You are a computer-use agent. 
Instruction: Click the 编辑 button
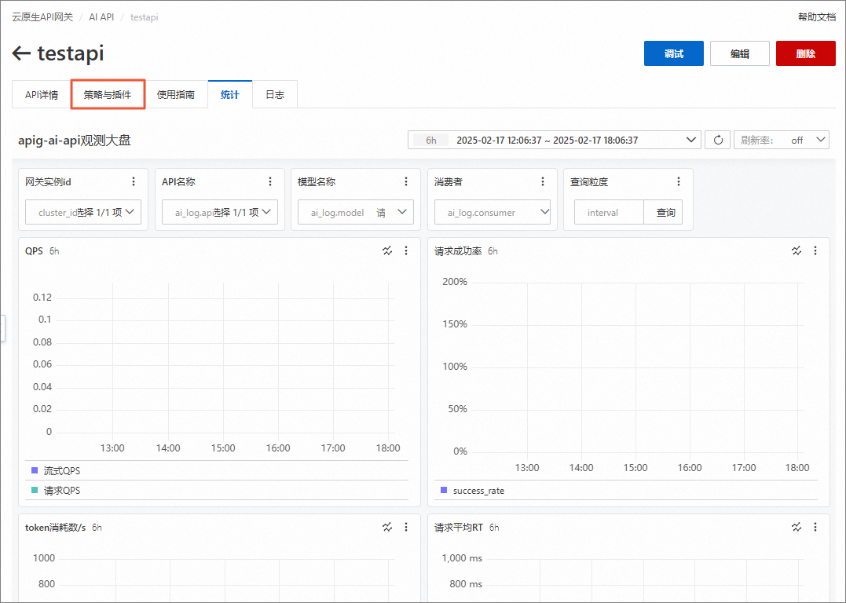[740, 53]
